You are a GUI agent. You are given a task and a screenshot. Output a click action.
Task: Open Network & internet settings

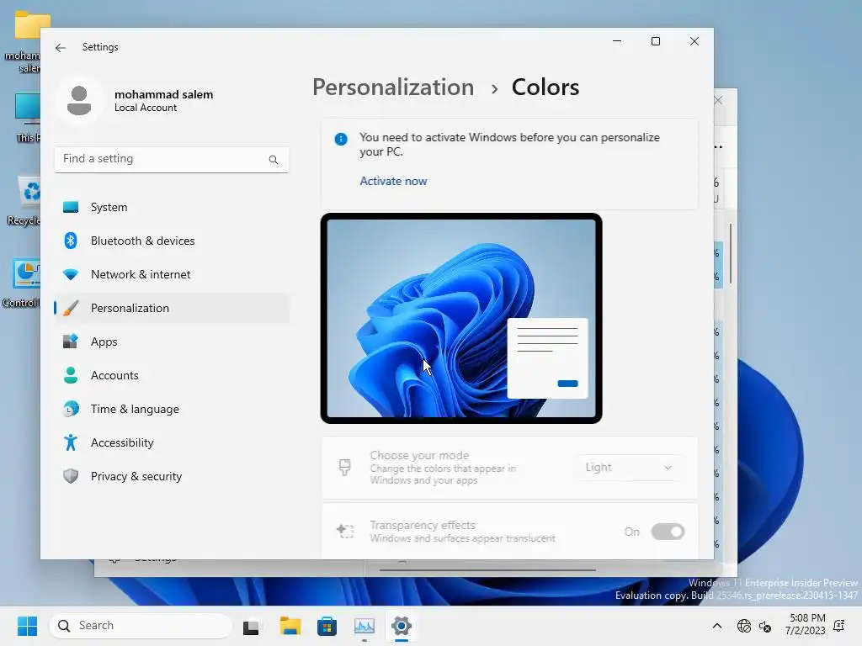point(172,274)
